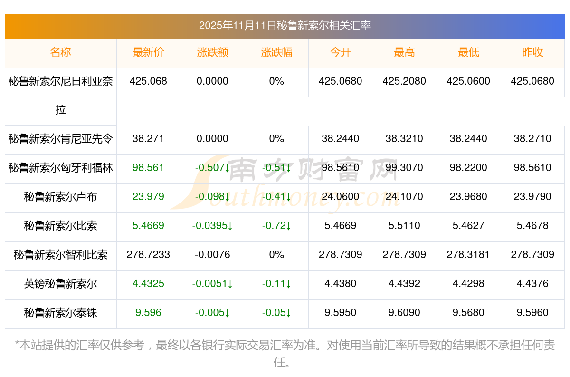This screenshot has width=570, height=377.
Task: Click the row name 秘鲁新索尔比索
Action: (61, 226)
